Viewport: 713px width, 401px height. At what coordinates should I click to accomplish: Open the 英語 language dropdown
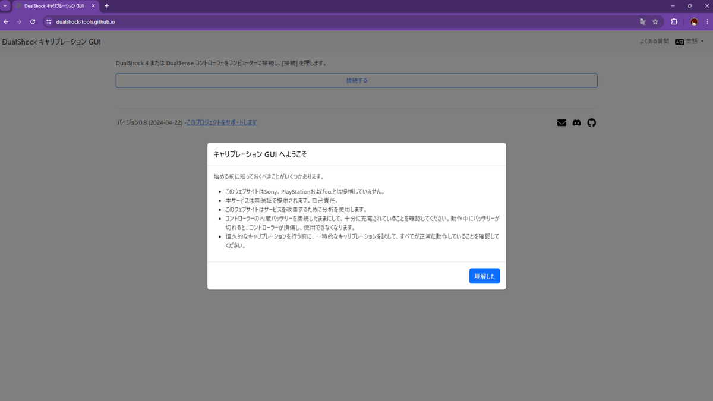(x=690, y=42)
